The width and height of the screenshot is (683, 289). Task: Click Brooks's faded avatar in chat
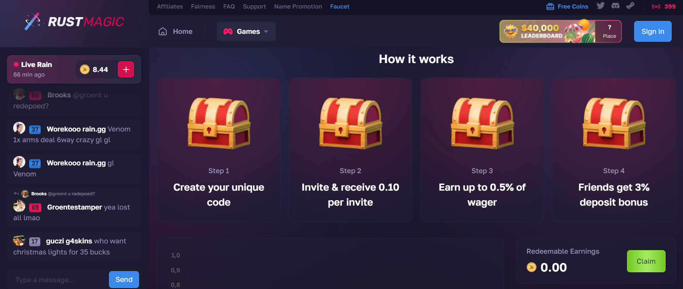(19, 94)
